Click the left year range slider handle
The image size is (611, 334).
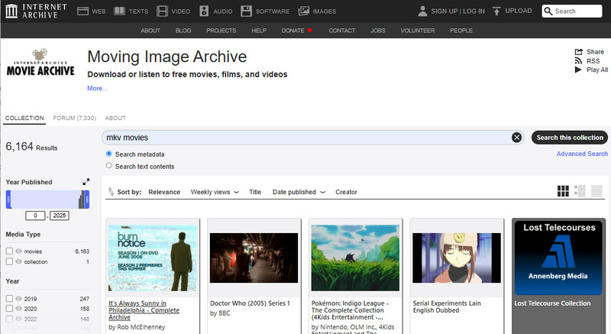point(8,199)
